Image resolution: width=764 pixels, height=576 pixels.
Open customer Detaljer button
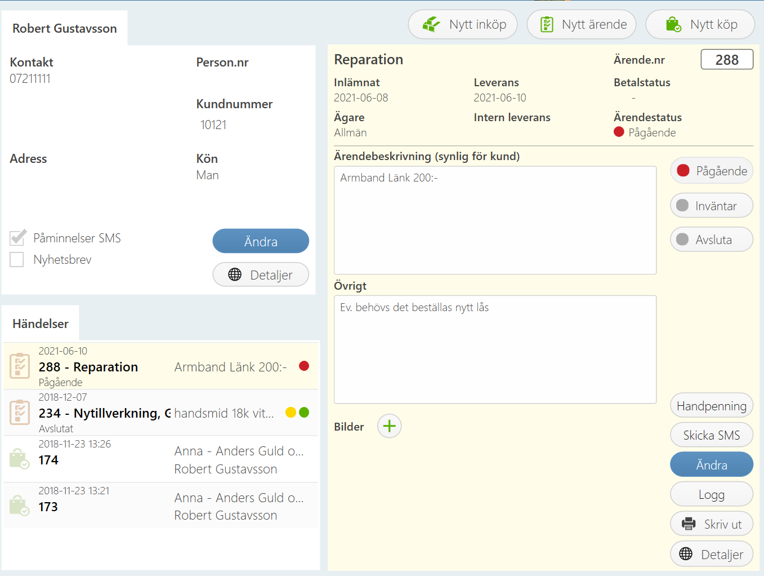coord(261,274)
